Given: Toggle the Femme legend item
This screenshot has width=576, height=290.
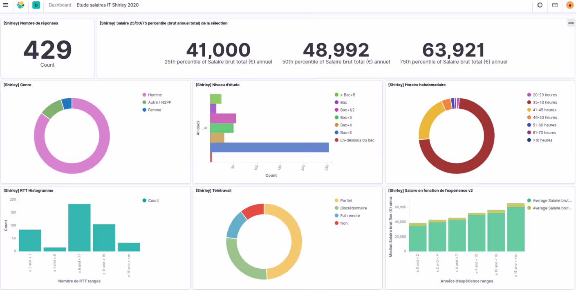Looking at the screenshot, I should coord(155,110).
